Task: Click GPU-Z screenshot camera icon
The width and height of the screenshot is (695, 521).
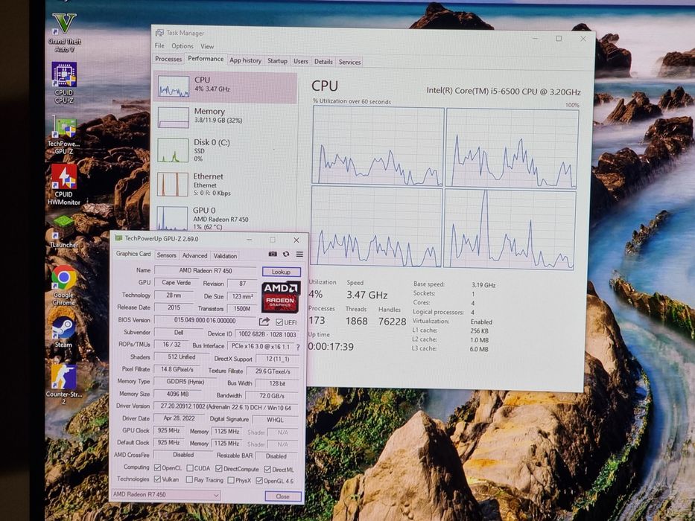Action: pos(273,254)
